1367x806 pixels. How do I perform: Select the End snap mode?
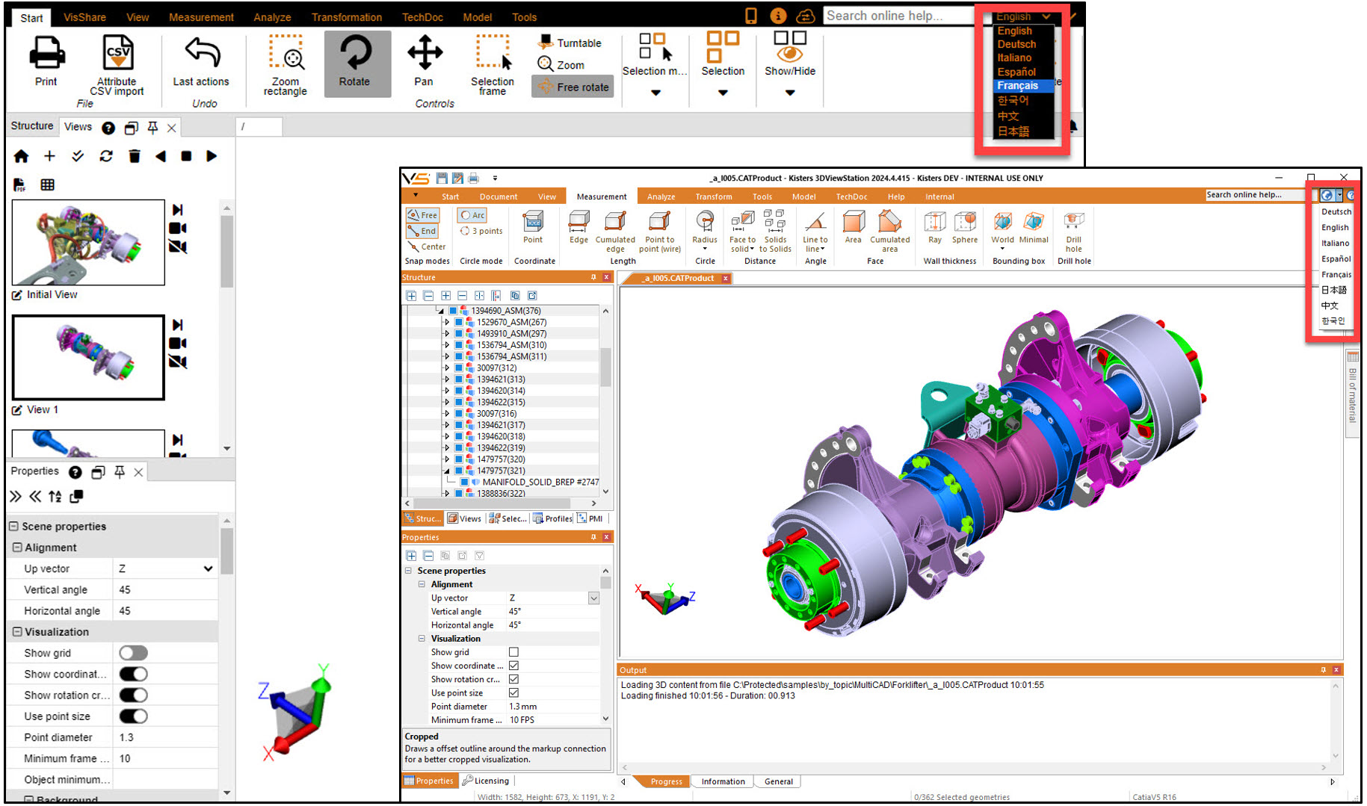coord(423,232)
